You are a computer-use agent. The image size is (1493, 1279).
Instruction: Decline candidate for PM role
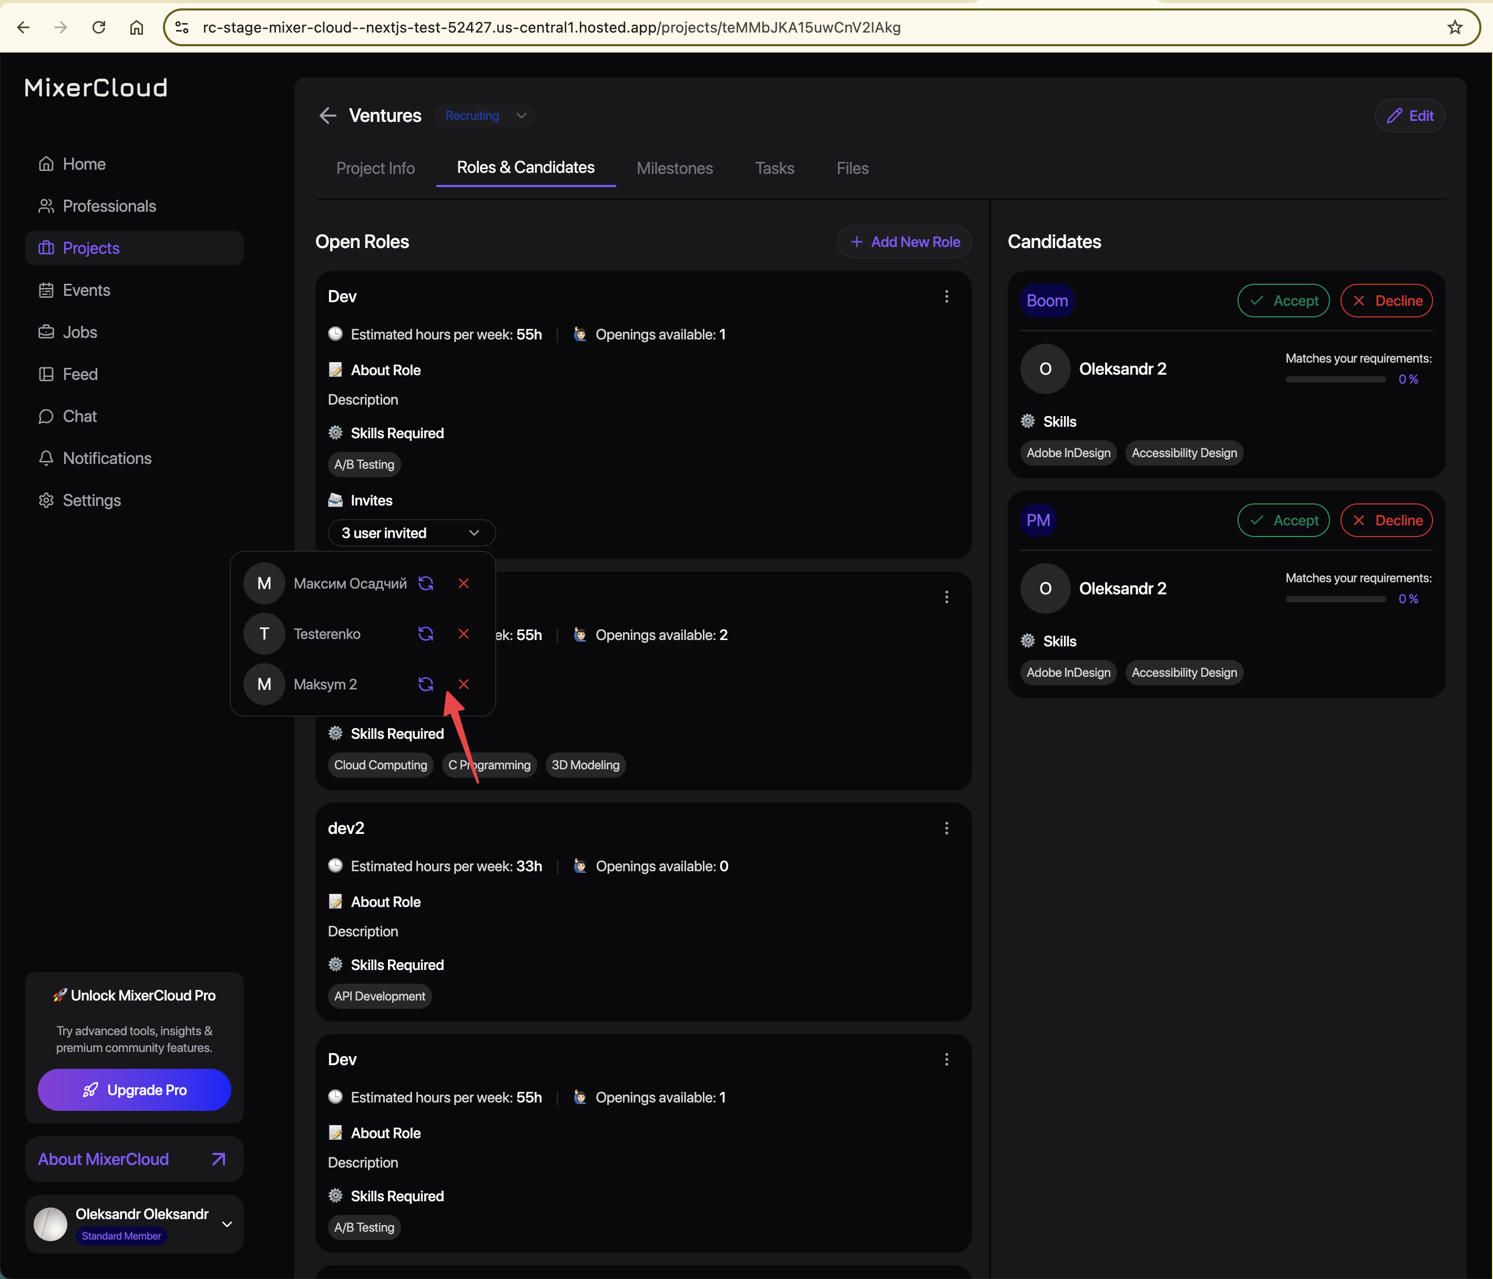1386,521
